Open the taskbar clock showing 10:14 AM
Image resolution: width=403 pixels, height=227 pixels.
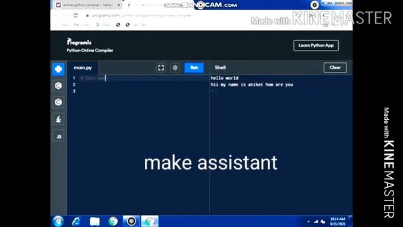pos(338,221)
